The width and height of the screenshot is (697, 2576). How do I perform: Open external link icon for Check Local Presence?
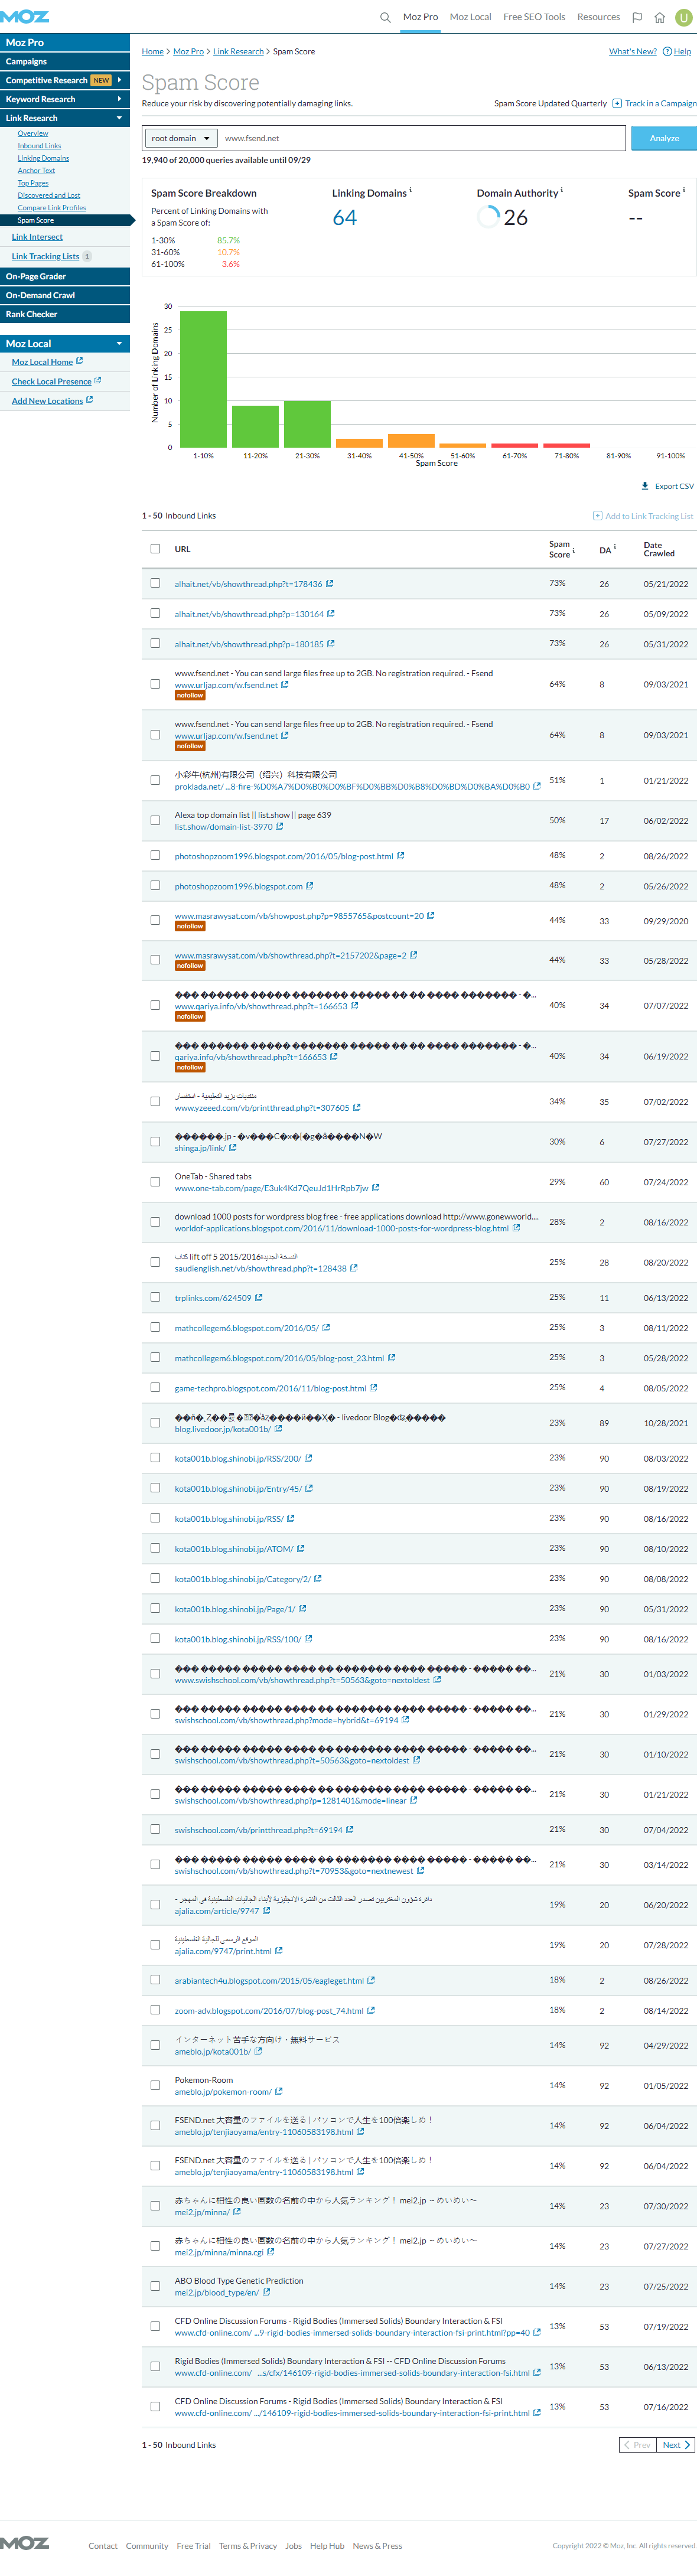(98, 380)
